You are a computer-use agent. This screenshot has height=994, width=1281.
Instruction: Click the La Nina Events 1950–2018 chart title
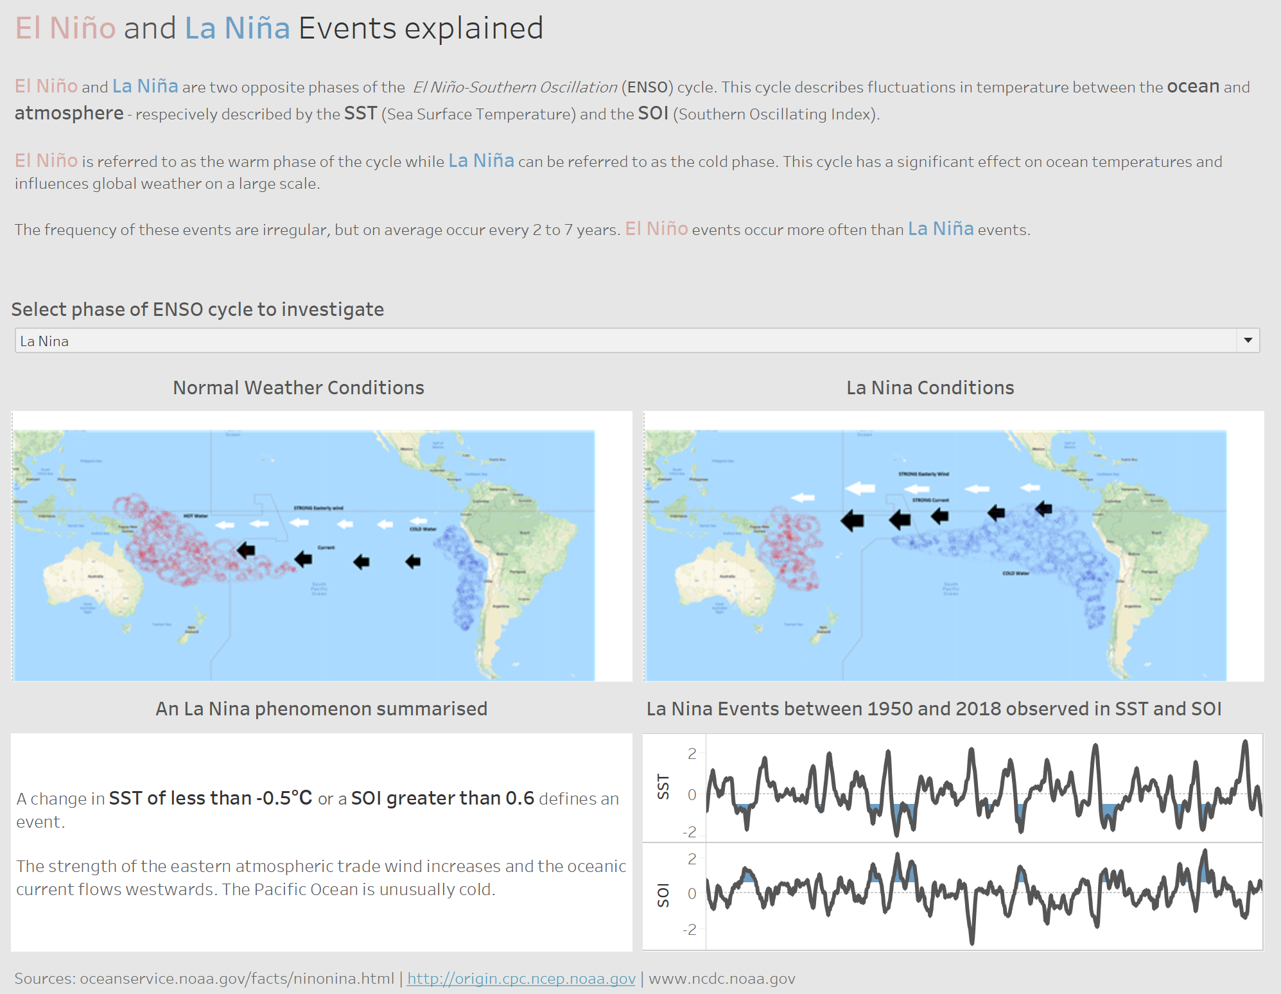tap(934, 709)
